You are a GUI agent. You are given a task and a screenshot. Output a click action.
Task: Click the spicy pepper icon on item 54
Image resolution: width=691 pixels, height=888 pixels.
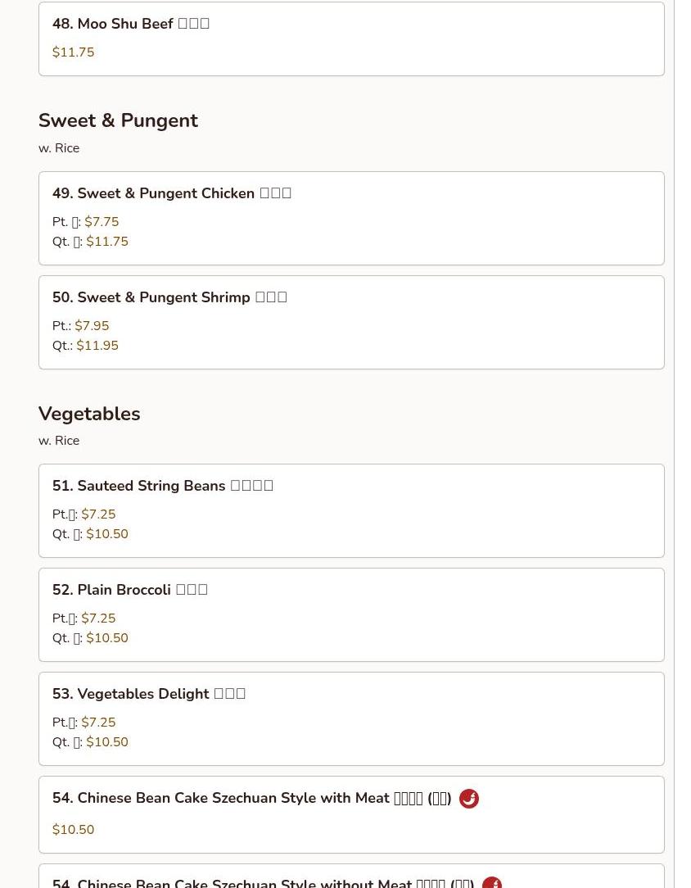469,799
